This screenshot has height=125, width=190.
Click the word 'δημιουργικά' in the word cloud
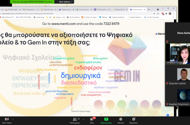click(81, 76)
